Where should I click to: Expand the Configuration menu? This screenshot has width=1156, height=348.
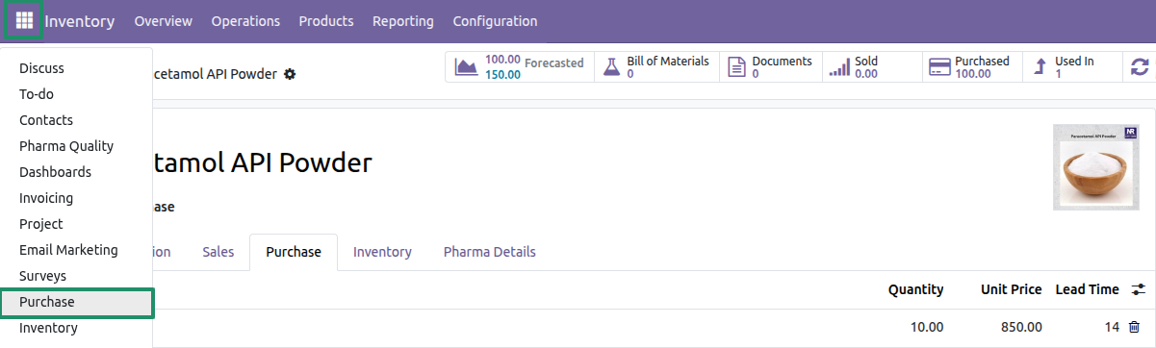pos(495,21)
